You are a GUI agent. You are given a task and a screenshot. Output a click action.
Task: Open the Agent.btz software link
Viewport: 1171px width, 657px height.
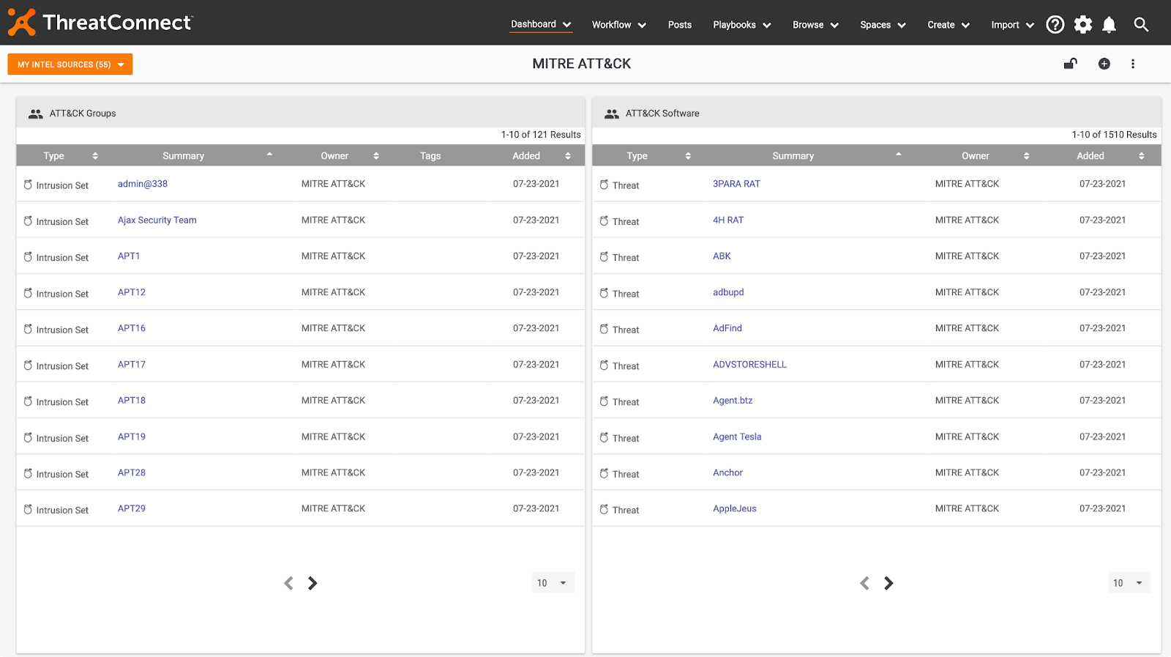[733, 401]
